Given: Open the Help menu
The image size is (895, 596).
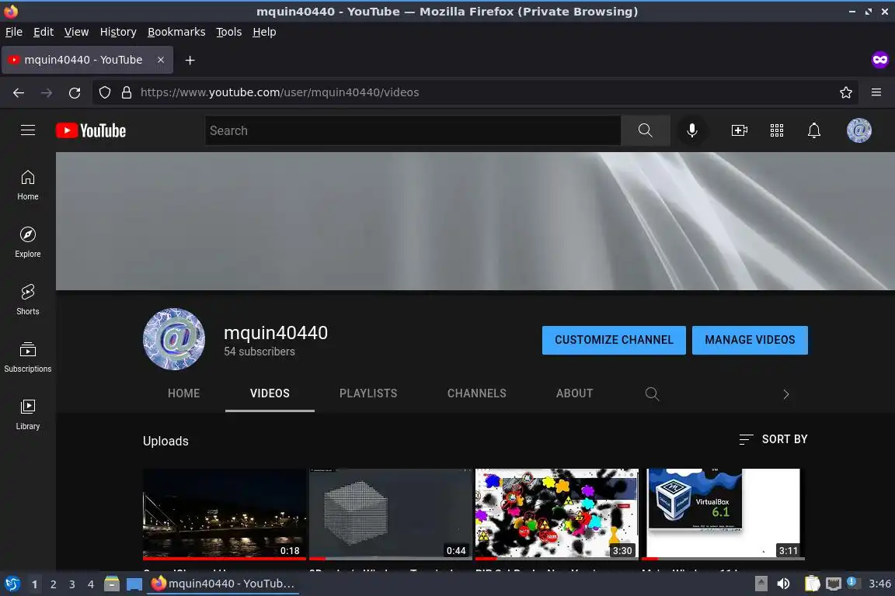Looking at the screenshot, I should 264,32.
